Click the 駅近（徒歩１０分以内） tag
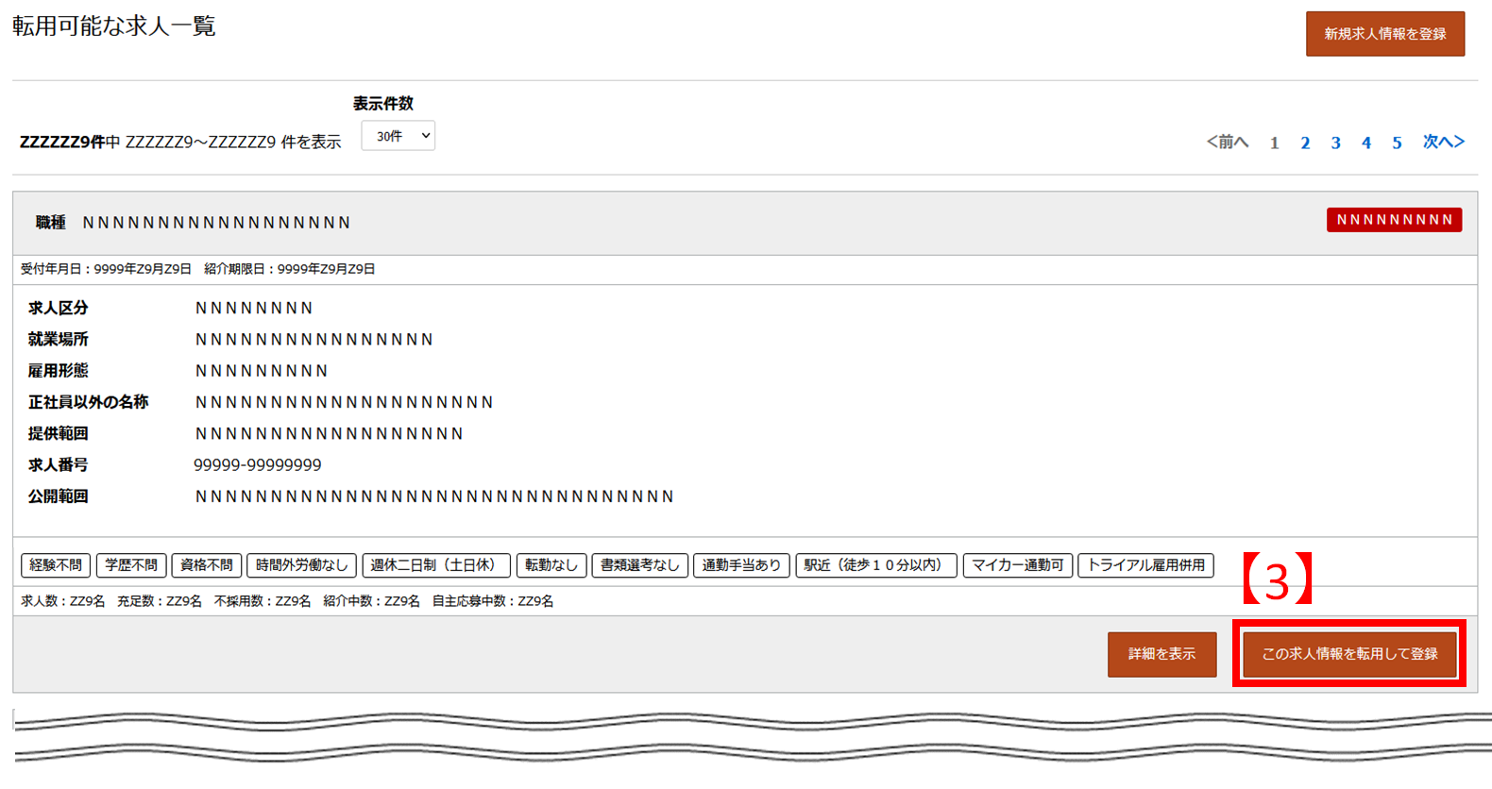 point(876,565)
